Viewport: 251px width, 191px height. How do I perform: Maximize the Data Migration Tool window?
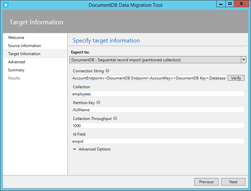(x=230, y=4)
